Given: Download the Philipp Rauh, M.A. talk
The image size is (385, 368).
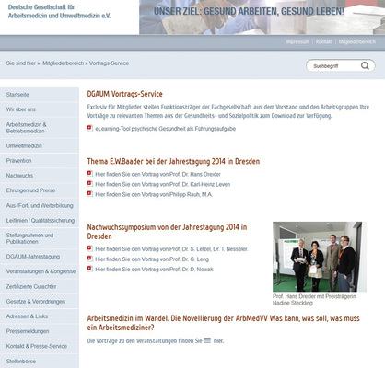Looking at the screenshot, I should [154, 194].
